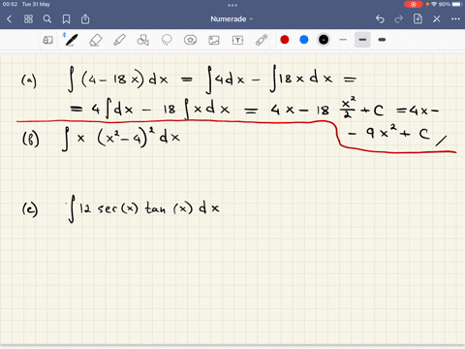Open the share and export menu
Screen dimensions: 465x349
pyautogui.click(x=85, y=18)
